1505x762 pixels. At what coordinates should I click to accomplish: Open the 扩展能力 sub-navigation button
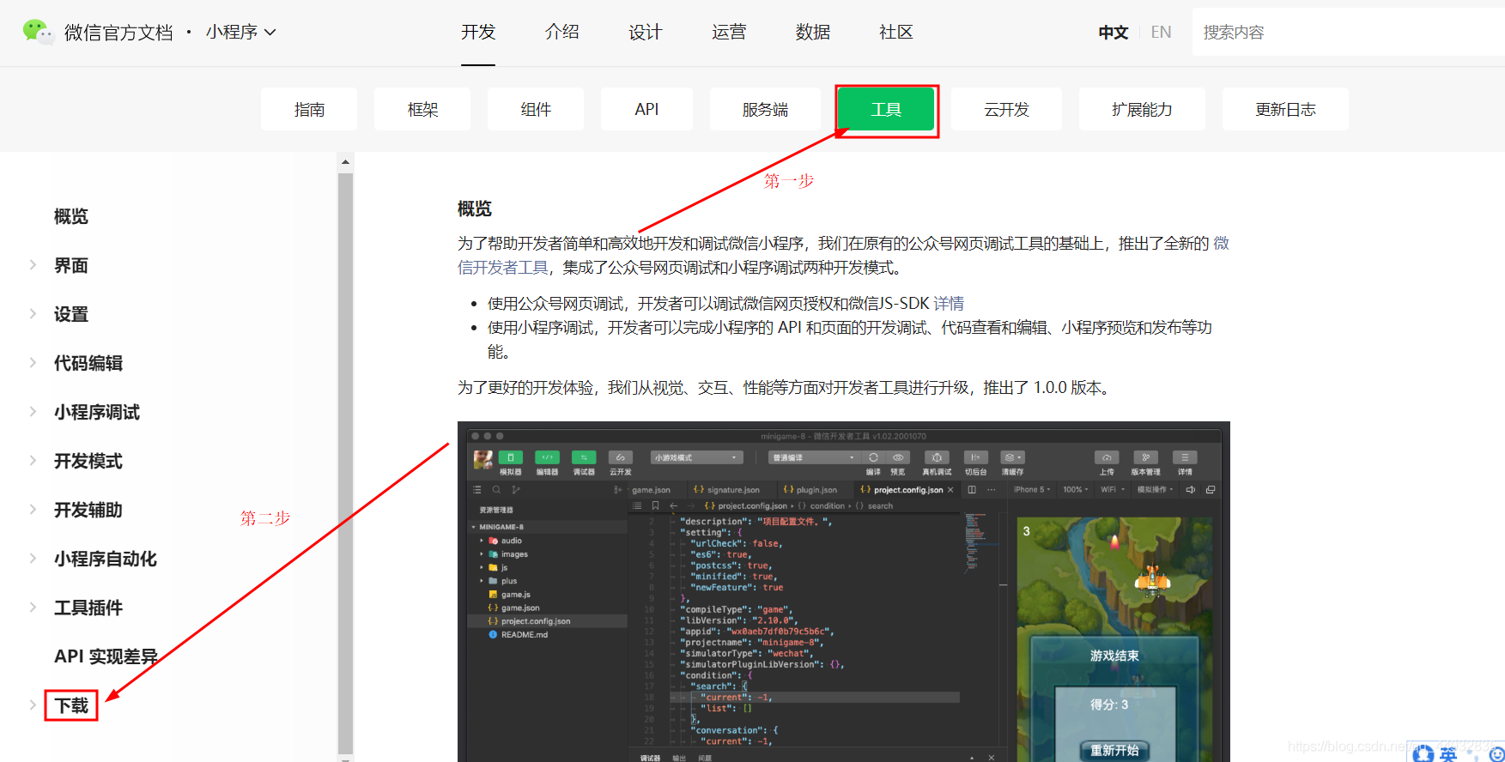pyautogui.click(x=1142, y=109)
